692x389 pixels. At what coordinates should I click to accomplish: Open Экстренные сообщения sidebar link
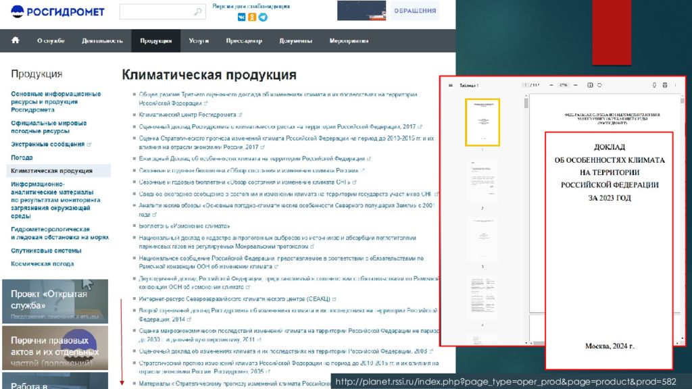(48, 145)
